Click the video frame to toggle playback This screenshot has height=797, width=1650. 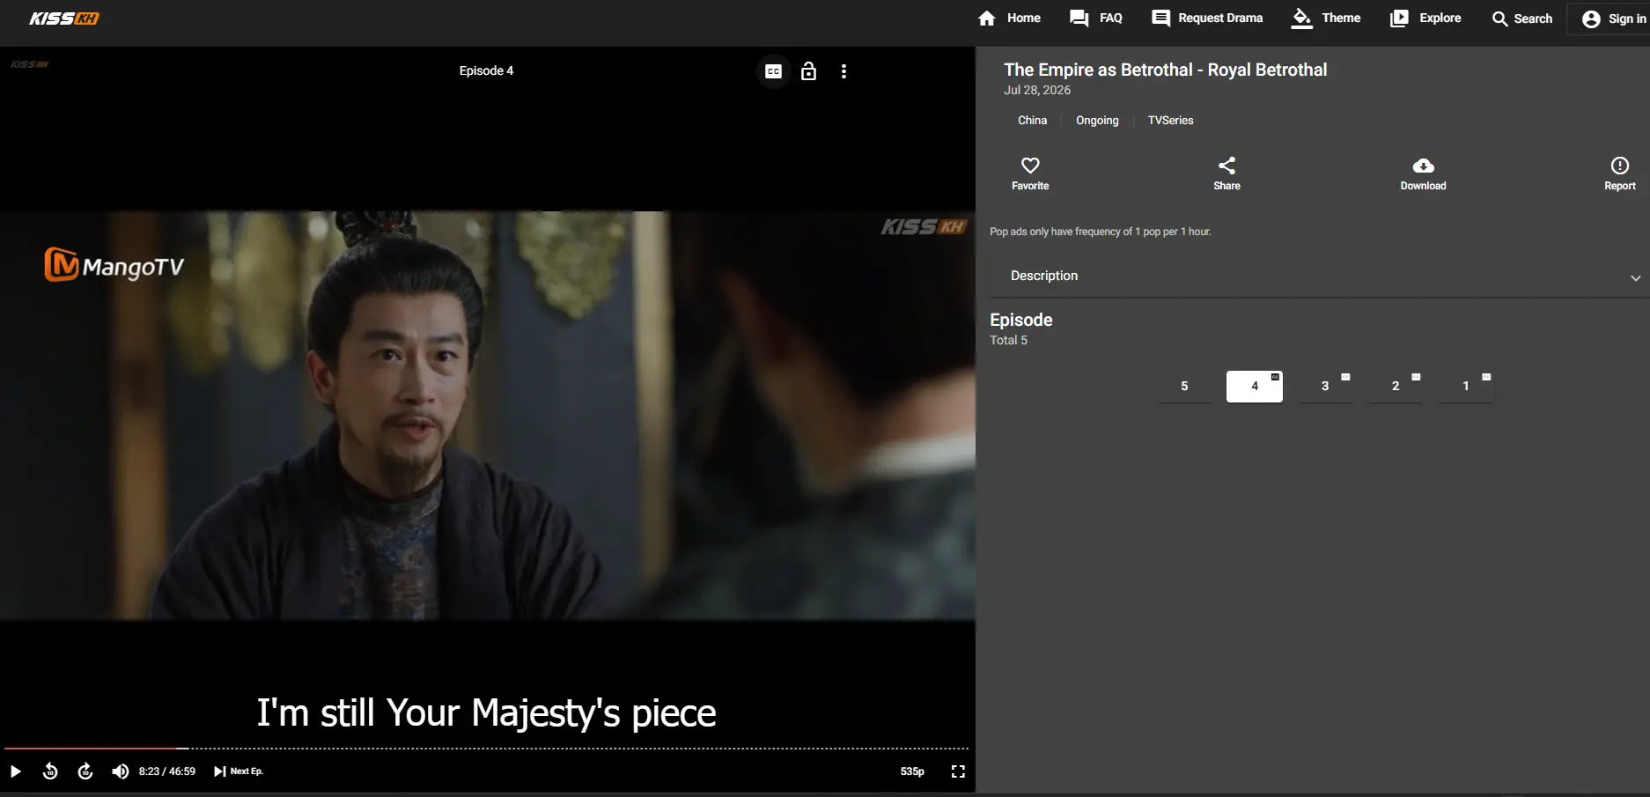tap(487, 415)
